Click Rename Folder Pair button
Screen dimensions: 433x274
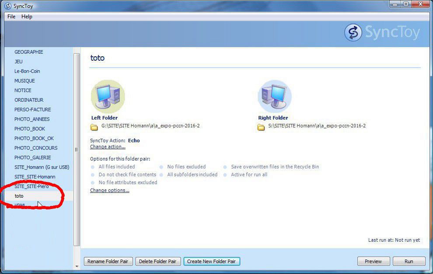pos(108,261)
